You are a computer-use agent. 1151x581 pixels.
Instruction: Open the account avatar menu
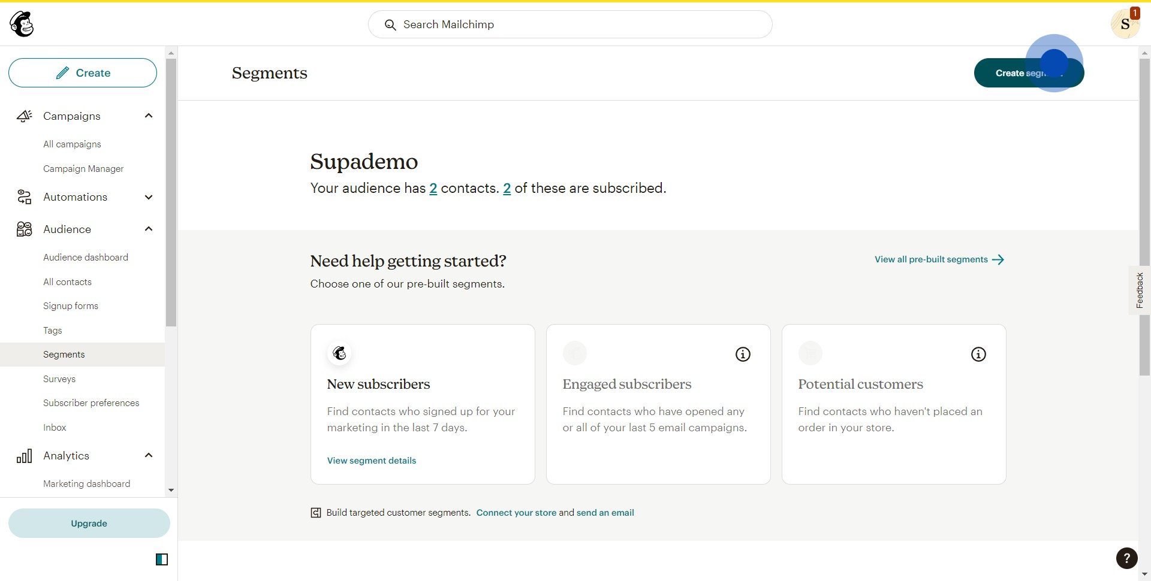click(1125, 25)
